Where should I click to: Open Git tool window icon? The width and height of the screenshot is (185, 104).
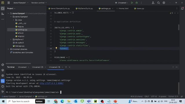tap(3, 92)
